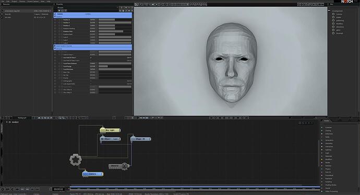Select the Nodes tab in bottom-right panel
Image resolution: width=360 pixels, height=195 pixels.
[327, 120]
